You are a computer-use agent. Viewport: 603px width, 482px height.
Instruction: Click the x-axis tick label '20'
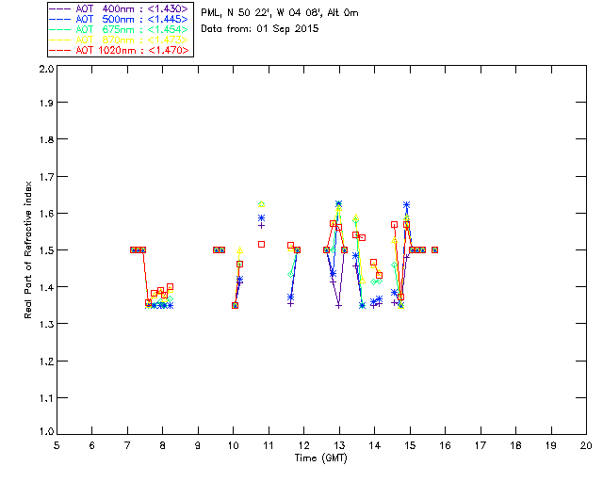[586, 445]
